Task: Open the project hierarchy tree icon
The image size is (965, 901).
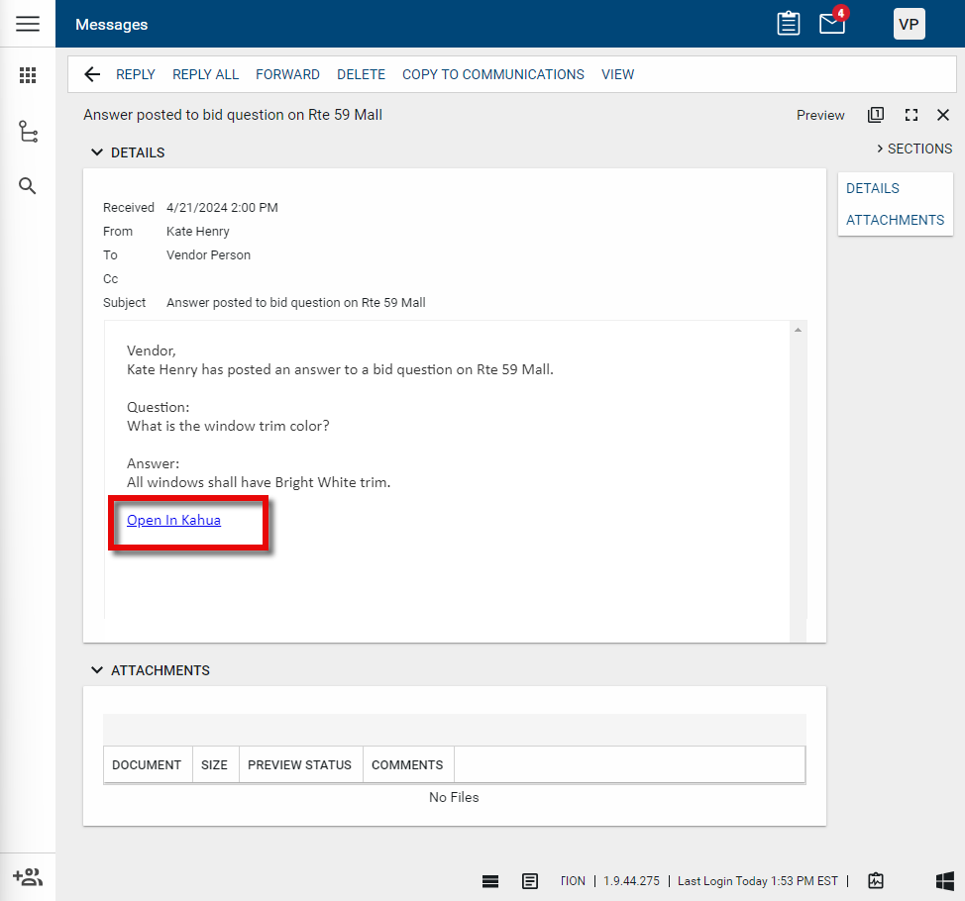Action: point(28,132)
